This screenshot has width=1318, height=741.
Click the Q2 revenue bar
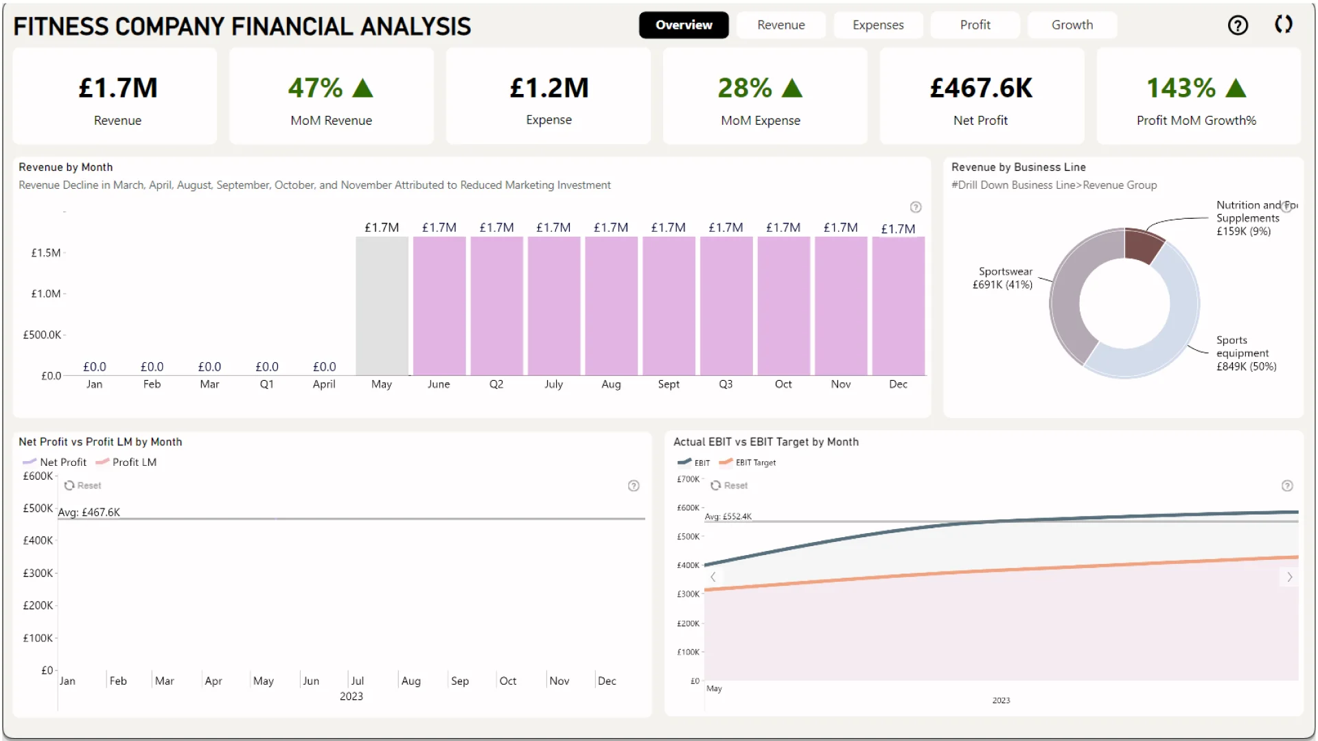pyautogui.click(x=496, y=306)
